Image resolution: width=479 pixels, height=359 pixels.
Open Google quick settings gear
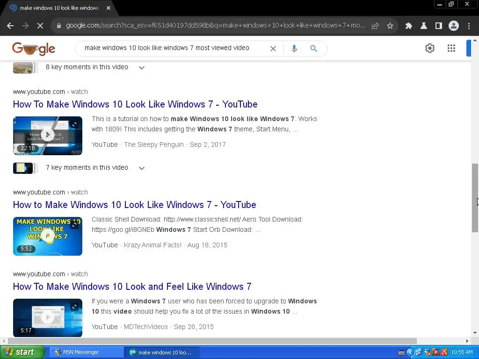(430, 48)
